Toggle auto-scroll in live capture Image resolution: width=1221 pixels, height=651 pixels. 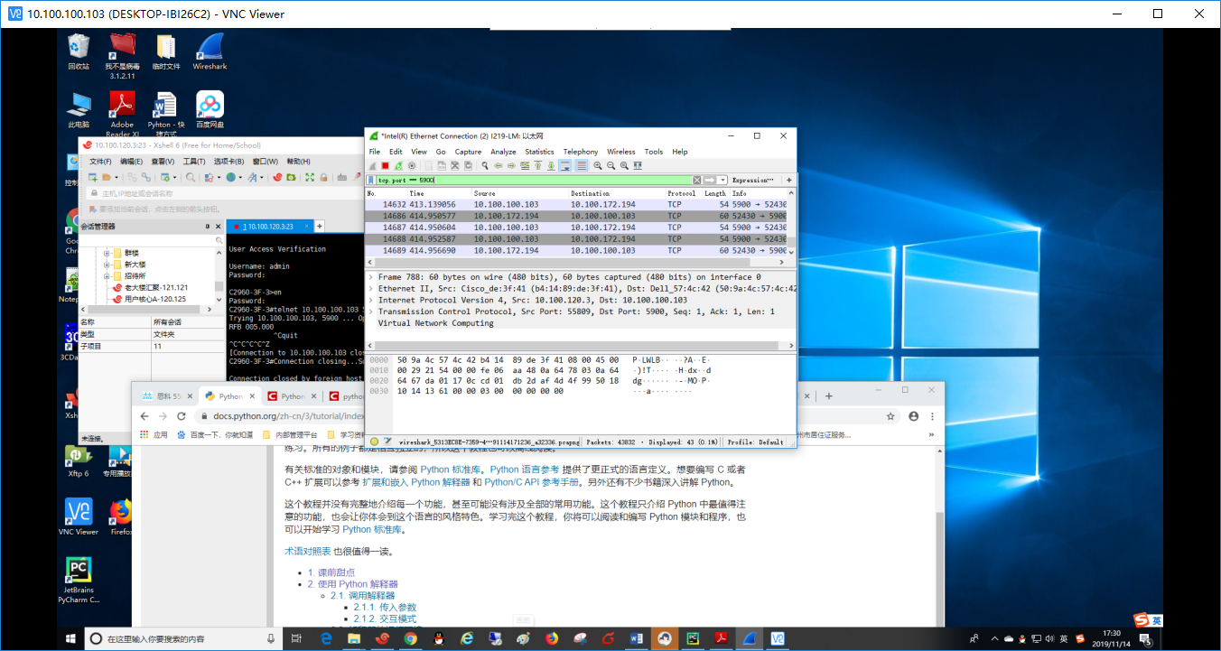pyautogui.click(x=564, y=166)
